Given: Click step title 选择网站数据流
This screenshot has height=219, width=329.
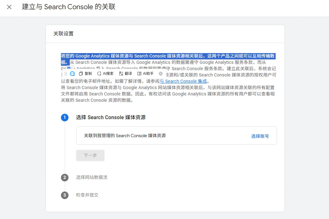Looking at the screenshot, I should click(92, 177).
